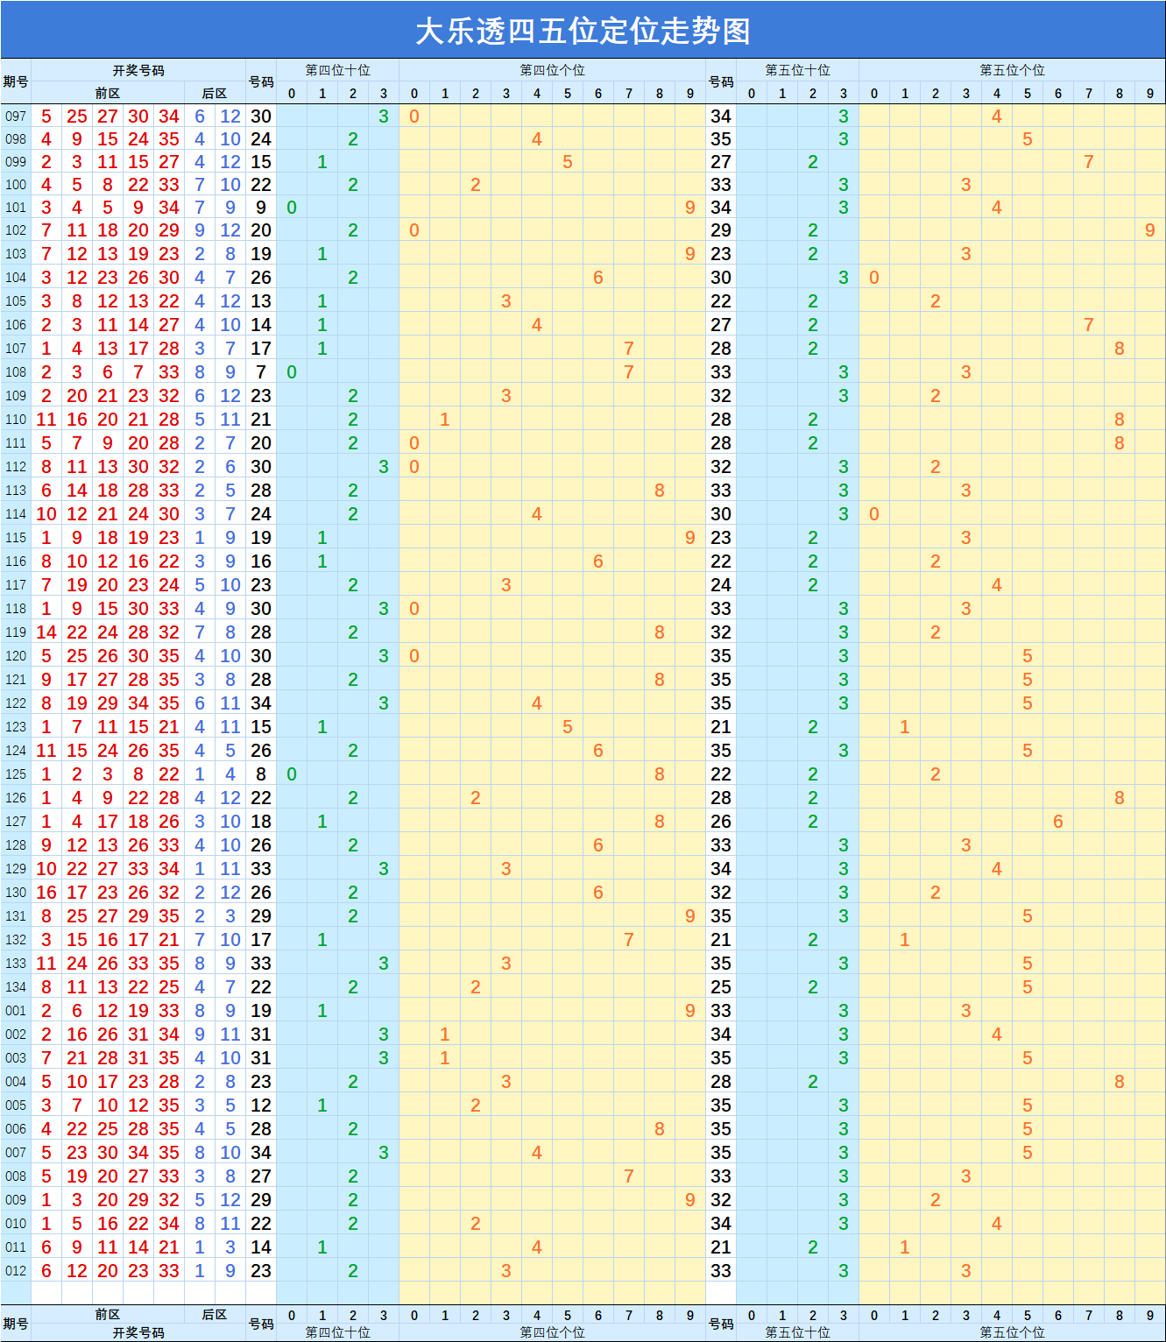
Task: Click orange 9 in row 102
Action: pyautogui.click(x=1150, y=230)
